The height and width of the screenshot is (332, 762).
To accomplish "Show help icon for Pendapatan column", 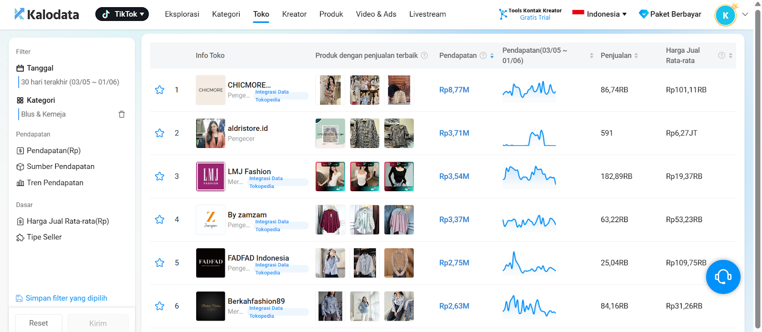I will pos(483,56).
